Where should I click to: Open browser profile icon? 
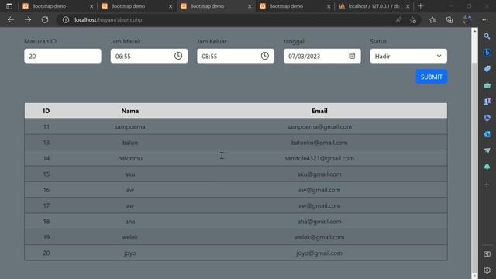tap(467, 20)
